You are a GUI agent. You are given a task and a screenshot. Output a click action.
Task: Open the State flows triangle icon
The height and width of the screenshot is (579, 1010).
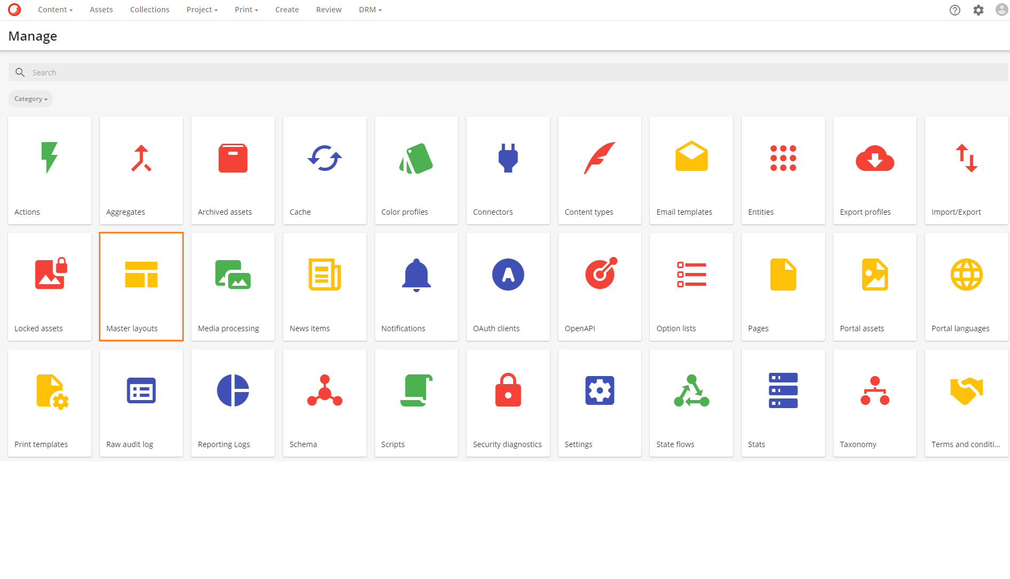691,390
